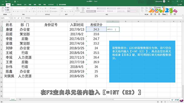This screenshot has width=184, height=103.
Task: Click the Select All corner triangle
Action: (x=2, y=21)
